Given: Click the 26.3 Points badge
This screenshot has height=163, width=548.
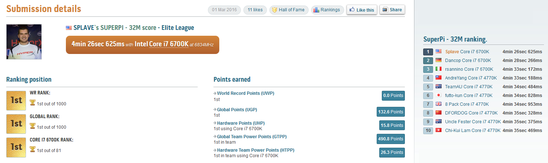Looking at the screenshot, I should click(x=392, y=152).
